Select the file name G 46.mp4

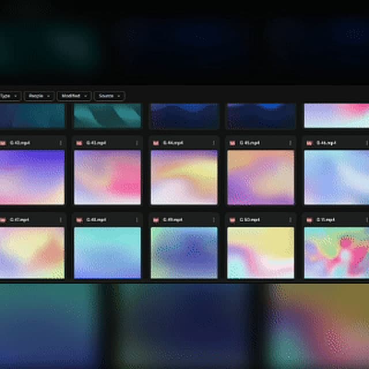coord(326,143)
